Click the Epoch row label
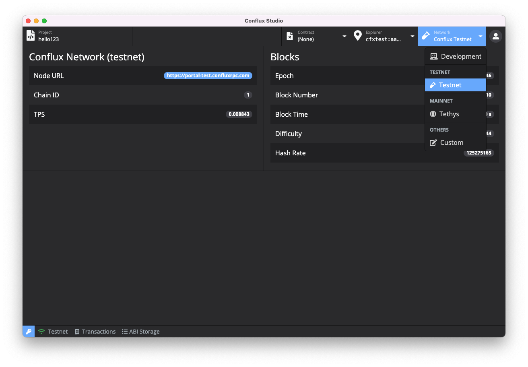528x367 pixels. tap(285, 76)
